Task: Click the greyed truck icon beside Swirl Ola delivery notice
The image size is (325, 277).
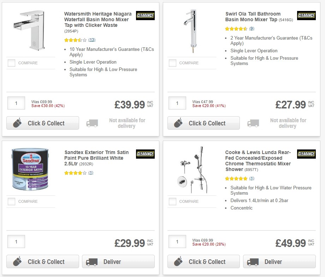Action: (253, 122)
